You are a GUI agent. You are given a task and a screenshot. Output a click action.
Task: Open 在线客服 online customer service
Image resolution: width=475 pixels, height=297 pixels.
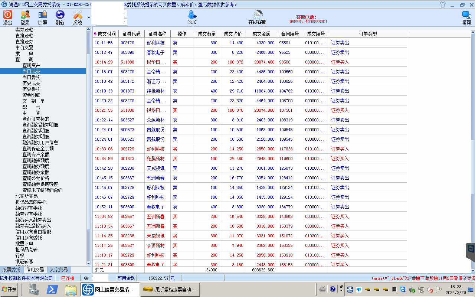coord(257,17)
